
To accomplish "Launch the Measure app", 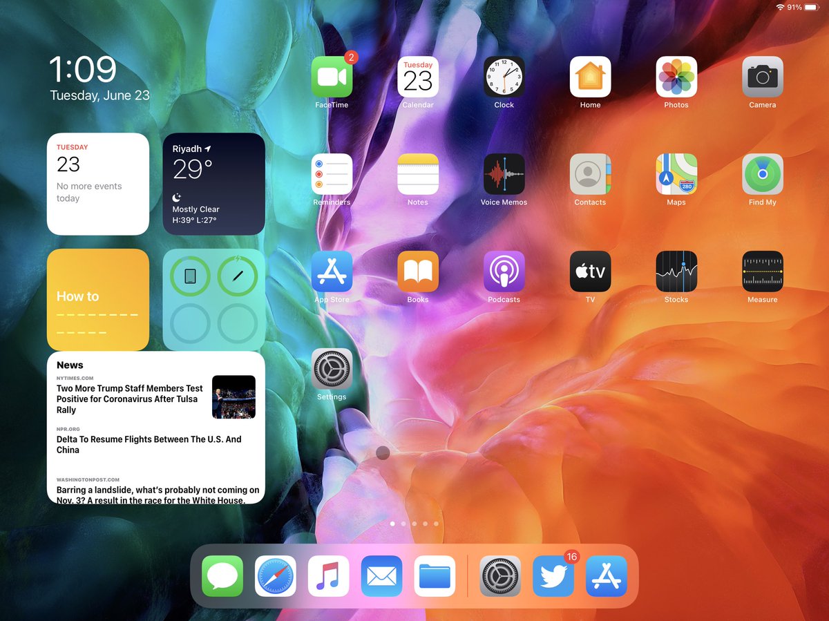I will pyautogui.click(x=763, y=271).
